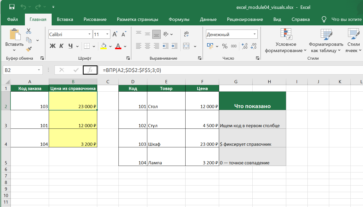Image resolution: width=363 pixels, height=207 pixels.
Task: Open the Calibri font name box
Action: [70, 34]
